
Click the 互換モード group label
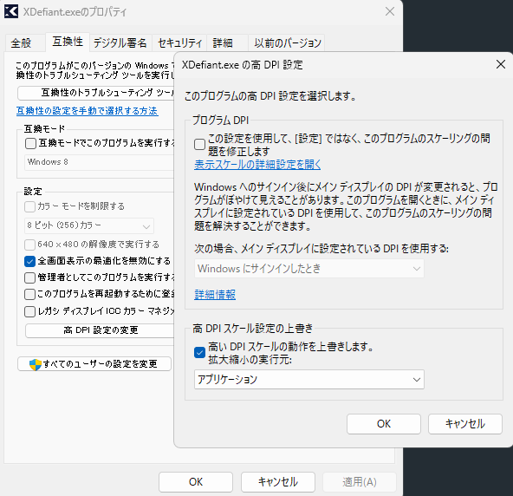click(x=44, y=128)
